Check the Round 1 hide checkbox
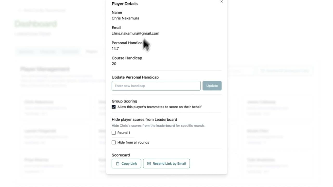 pos(114,133)
